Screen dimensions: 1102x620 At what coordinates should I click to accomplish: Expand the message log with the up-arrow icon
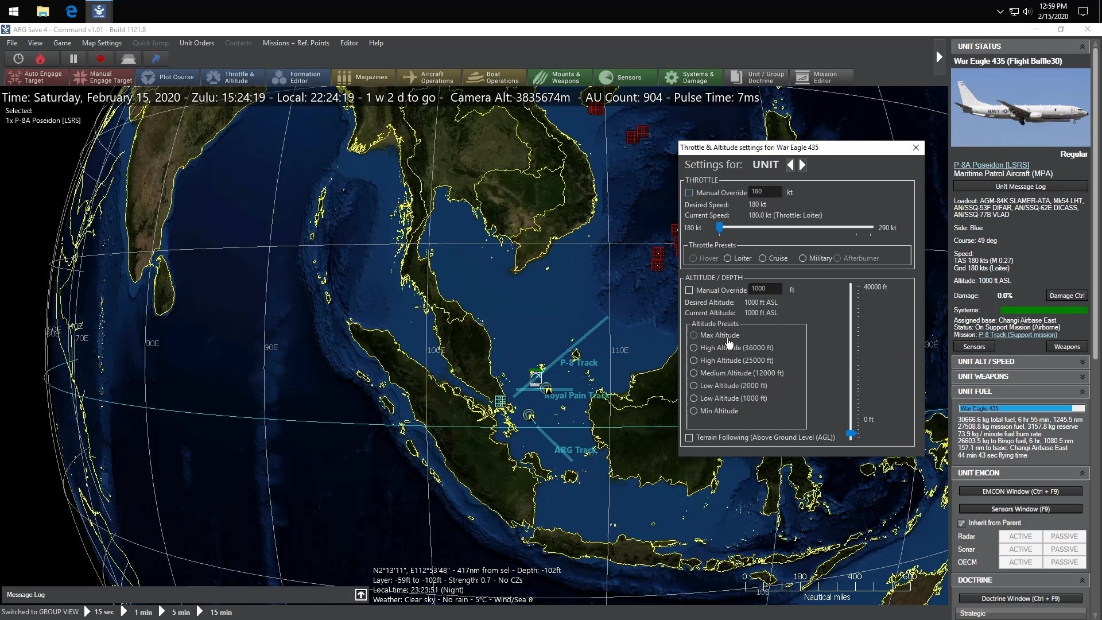(360, 595)
